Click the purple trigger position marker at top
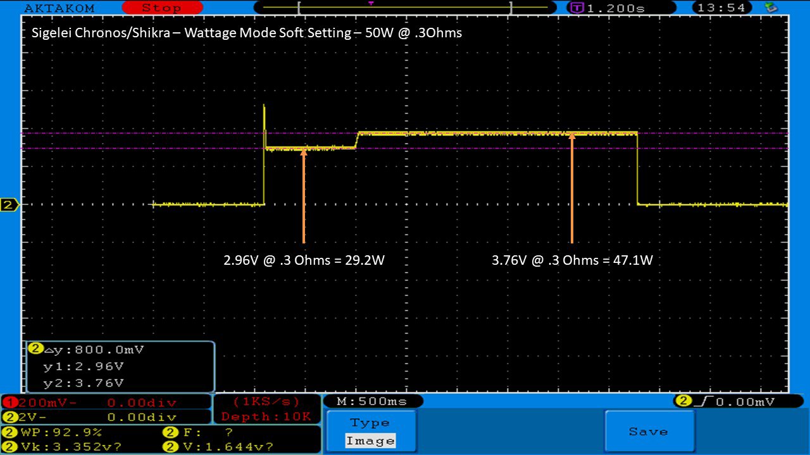This screenshot has width=810, height=455. coord(370,4)
